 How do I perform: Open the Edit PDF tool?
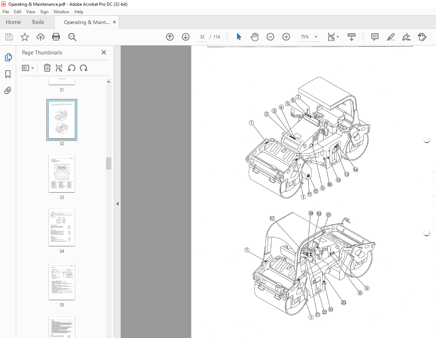tap(422, 37)
